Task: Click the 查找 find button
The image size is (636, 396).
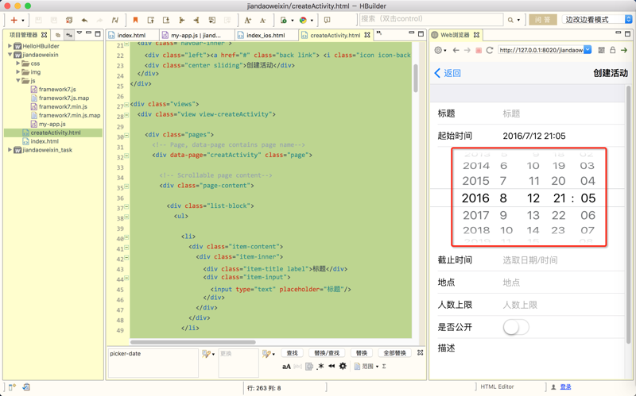Action: [292, 353]
